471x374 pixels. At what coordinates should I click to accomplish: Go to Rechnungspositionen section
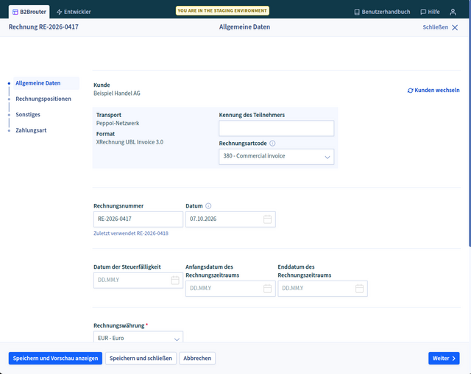[x=43, y=99]
